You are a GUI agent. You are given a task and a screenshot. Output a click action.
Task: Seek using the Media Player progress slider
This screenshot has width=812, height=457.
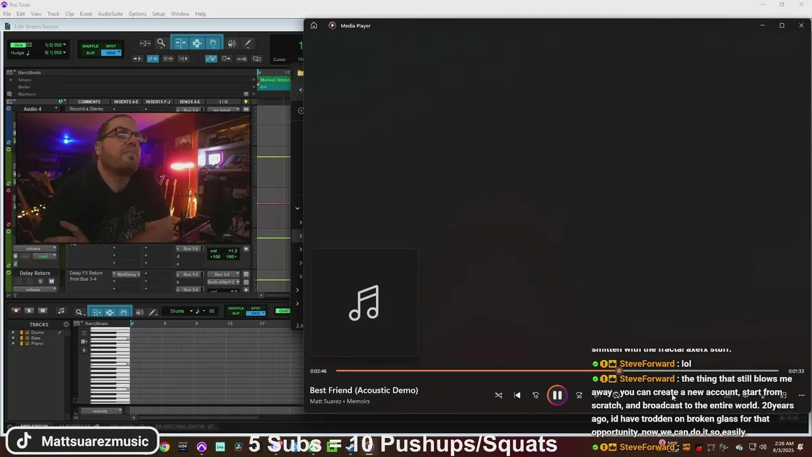coord(557,371)
